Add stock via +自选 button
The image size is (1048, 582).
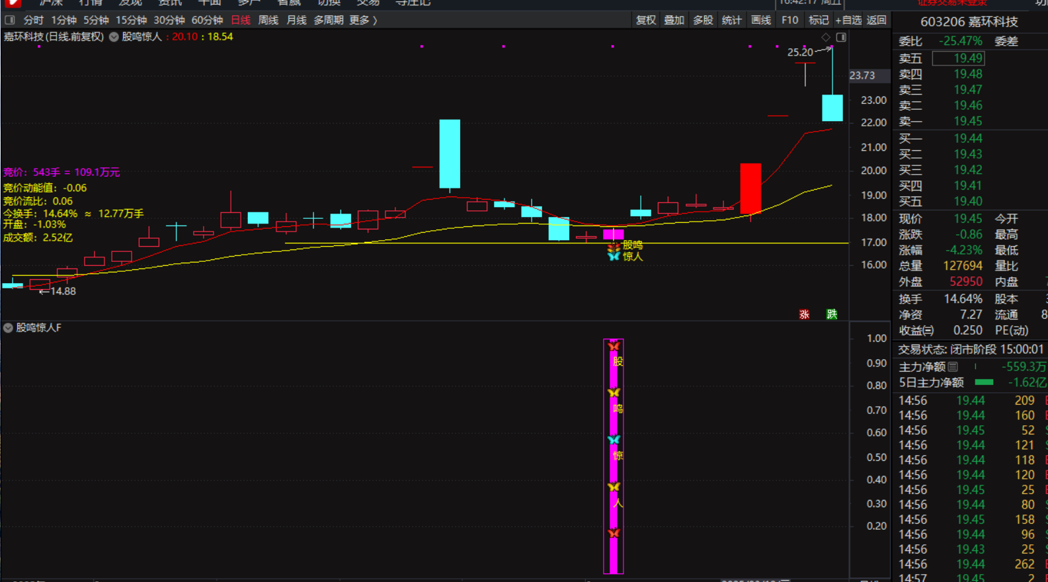click(848, 20)
